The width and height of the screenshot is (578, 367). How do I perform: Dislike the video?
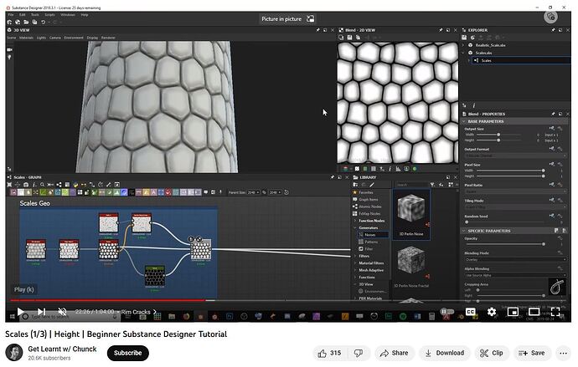358,353
